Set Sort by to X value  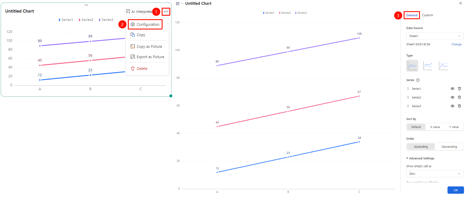point(435,127)
